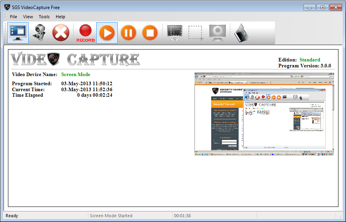Click the Program Started time 03-May-2013 11:50:12
This screenshot has width=346, height=222.
[x=87, y=84]
